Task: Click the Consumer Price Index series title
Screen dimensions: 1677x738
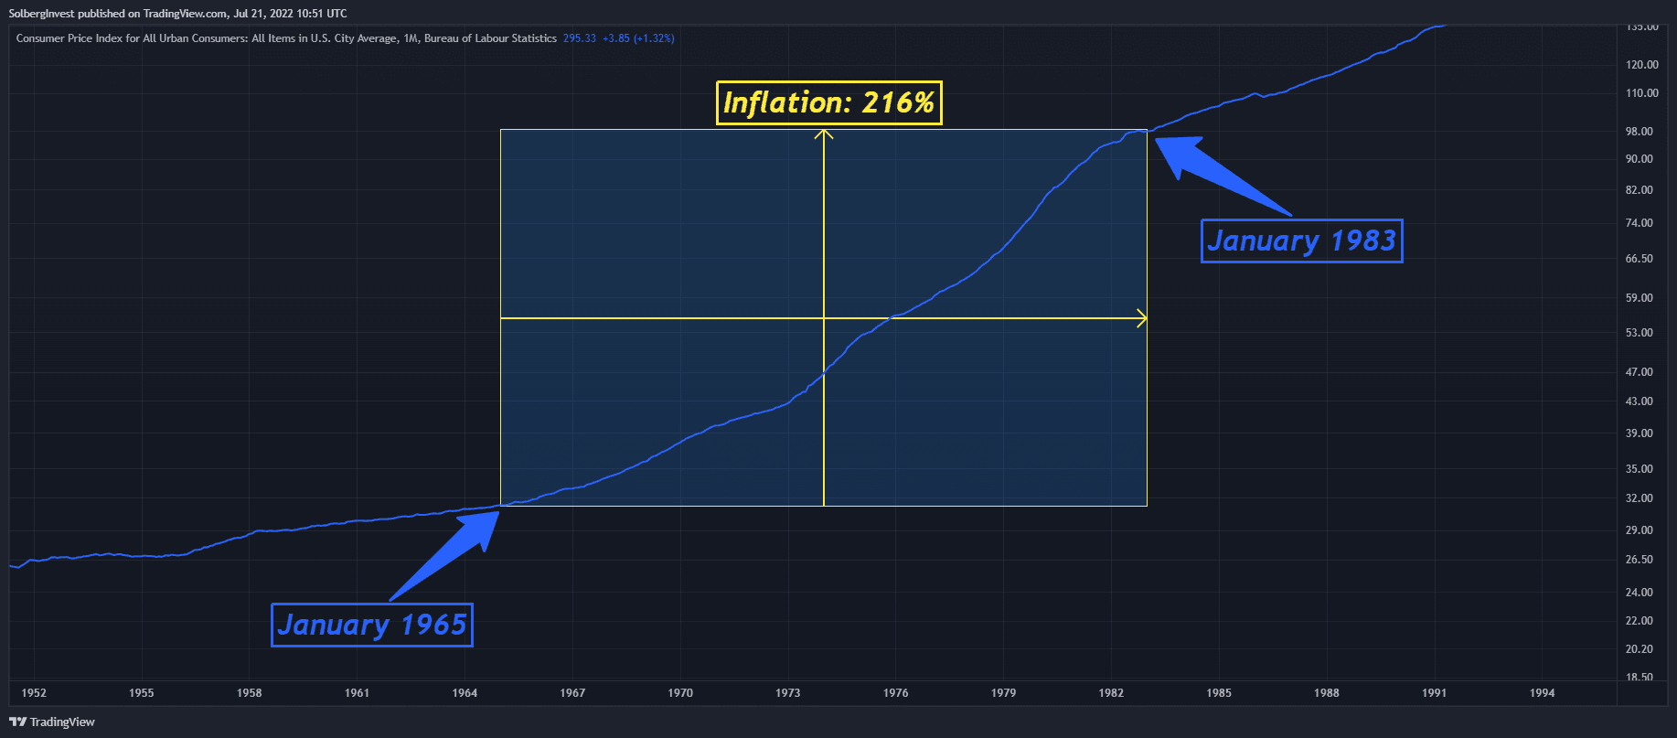Action: [286, 38]
